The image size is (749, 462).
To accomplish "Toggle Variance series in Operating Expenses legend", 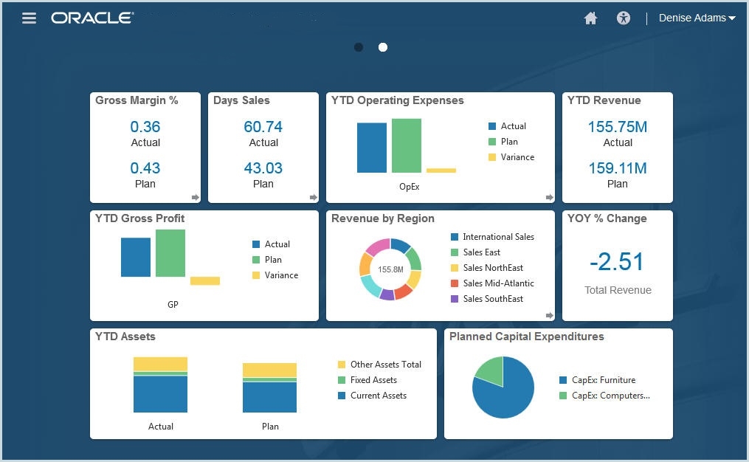I will coord(517,157).
